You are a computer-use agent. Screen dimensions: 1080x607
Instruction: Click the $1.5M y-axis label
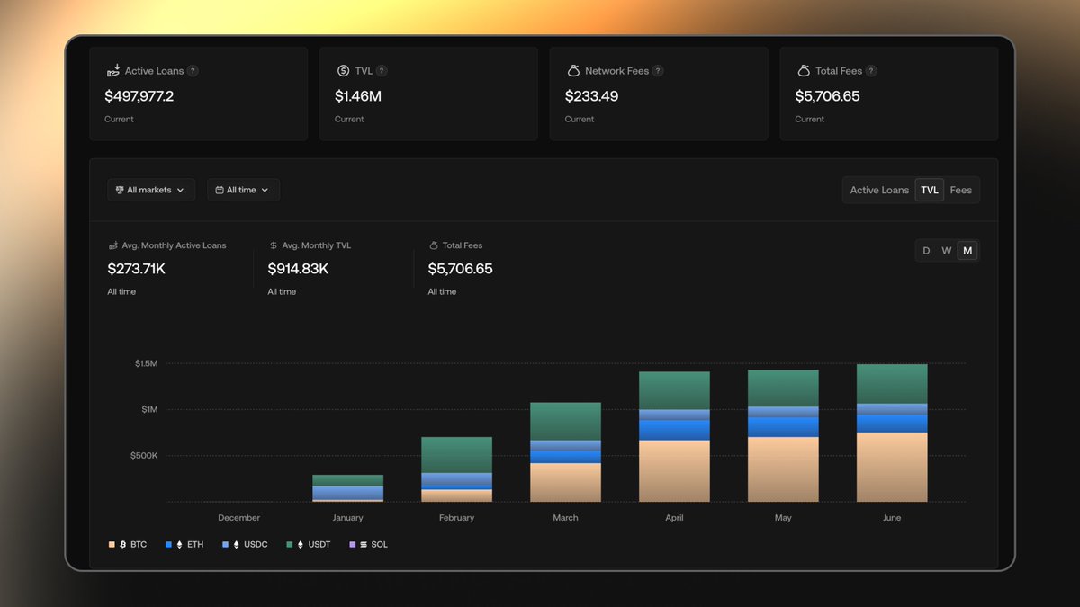click(146, 363)
